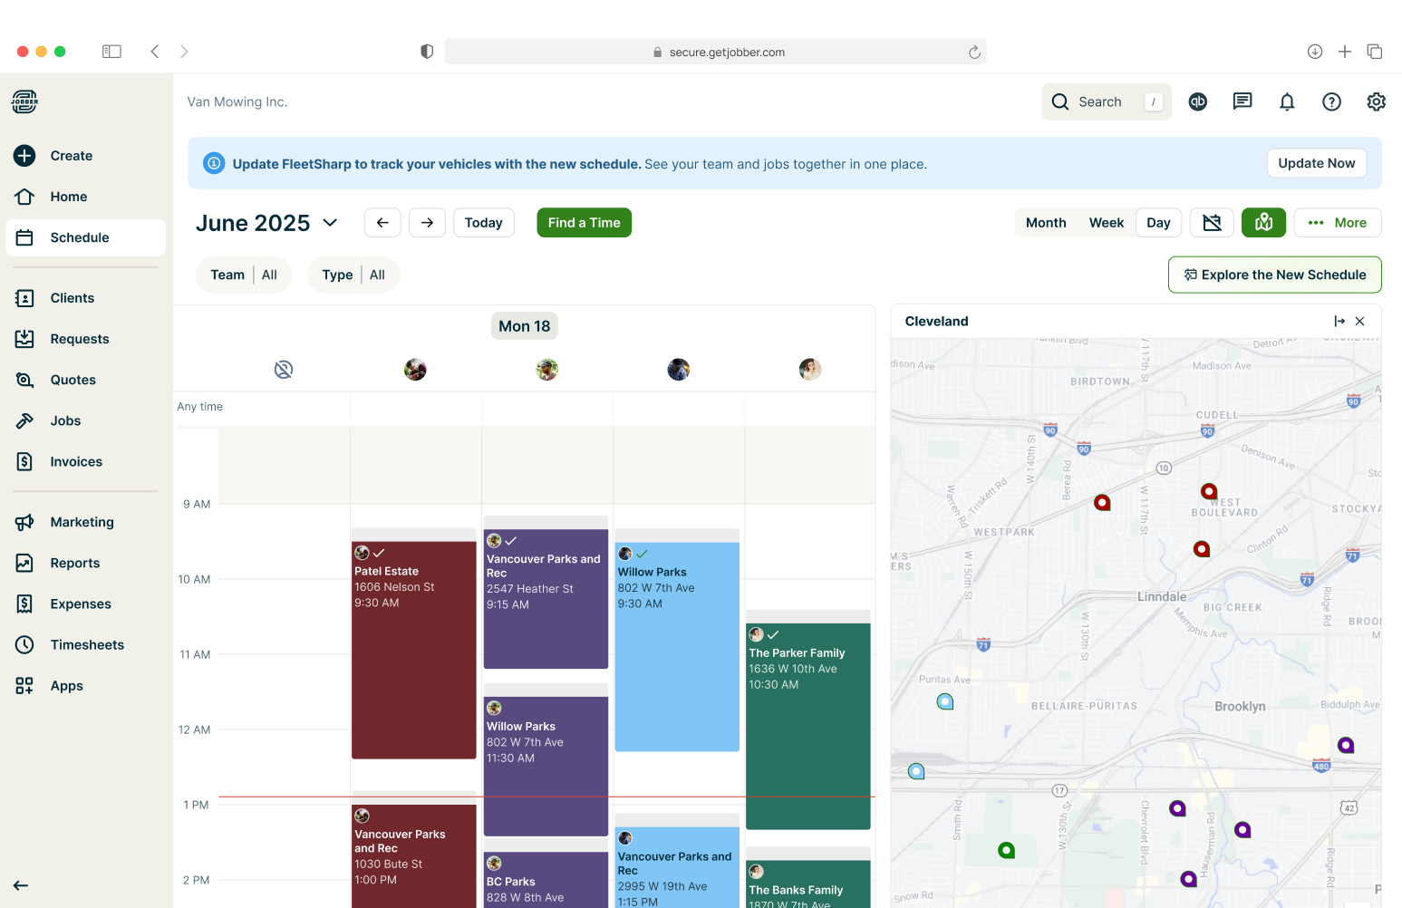Image resolution: width=1402 pixels, height=908 pixels.
Task: Open the More options menu
Action: [1337, 223]
